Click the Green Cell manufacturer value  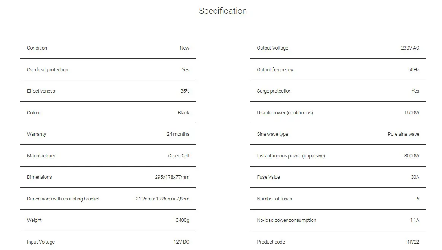178,156
